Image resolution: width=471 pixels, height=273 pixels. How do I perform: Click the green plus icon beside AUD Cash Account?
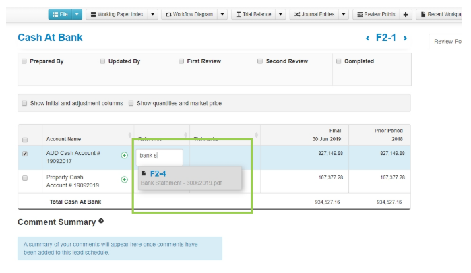click(x=124, y=156)
